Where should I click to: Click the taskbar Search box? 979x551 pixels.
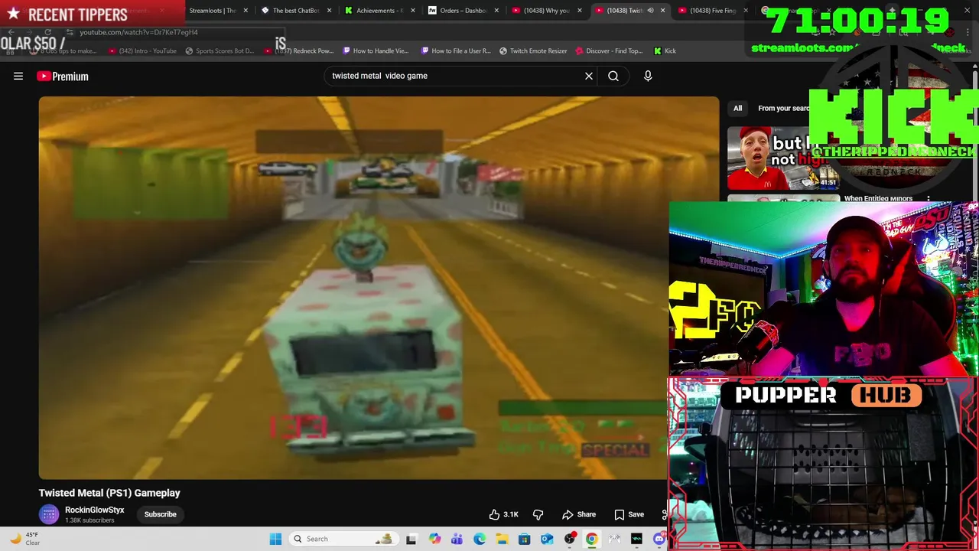pos(345,539)
